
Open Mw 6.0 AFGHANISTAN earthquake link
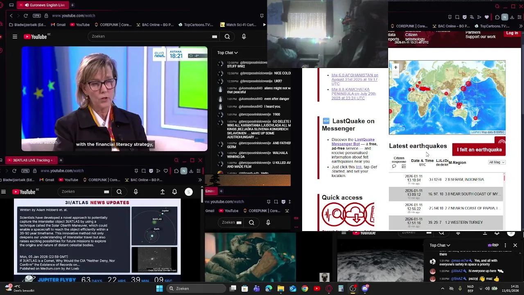(x=355, y=79)
